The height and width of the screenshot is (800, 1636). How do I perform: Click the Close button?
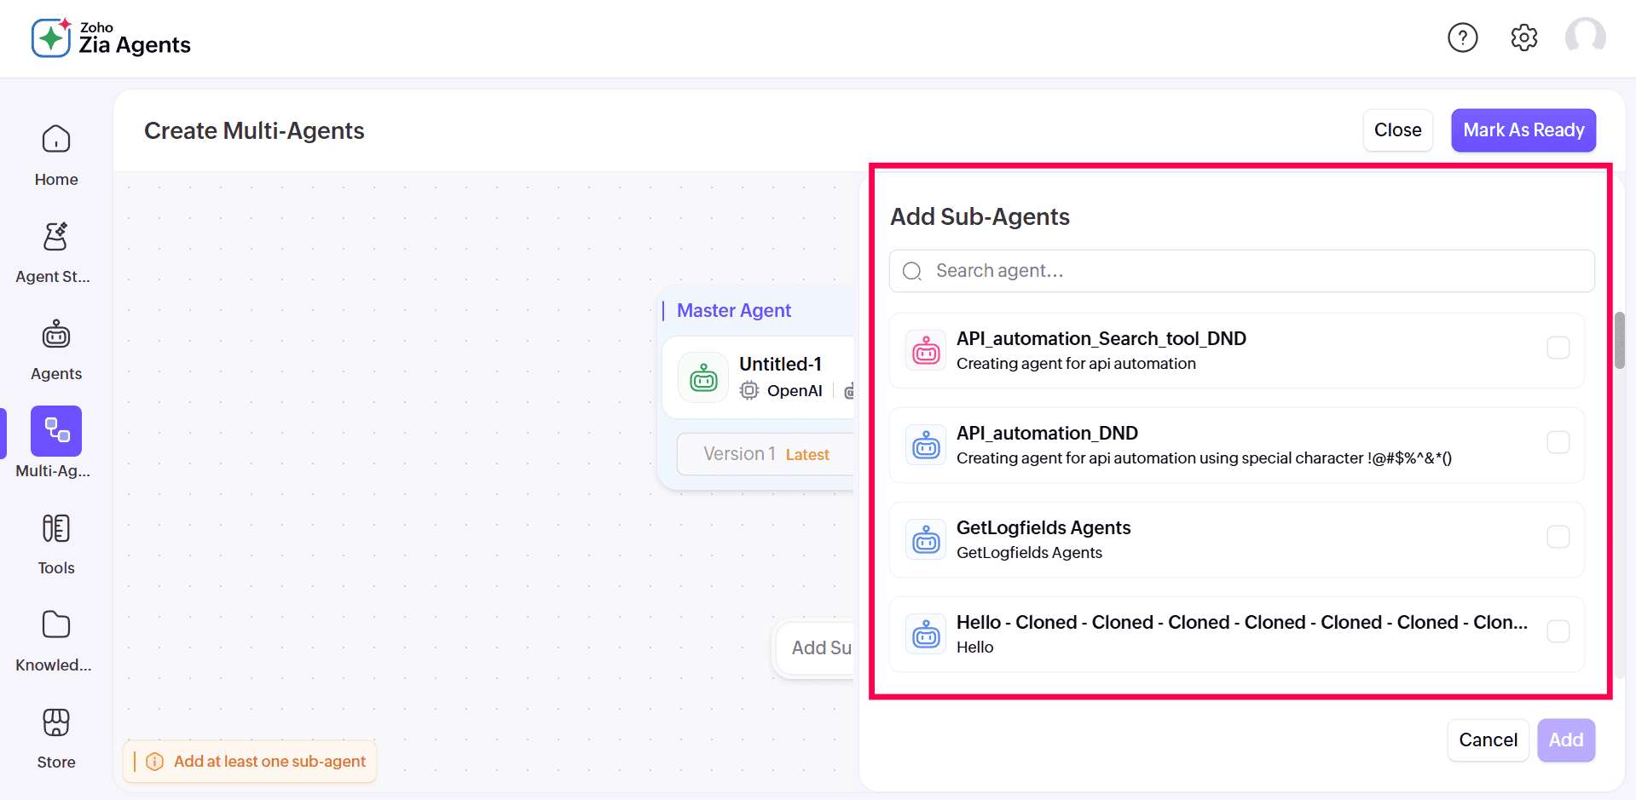coord(1398,130)
